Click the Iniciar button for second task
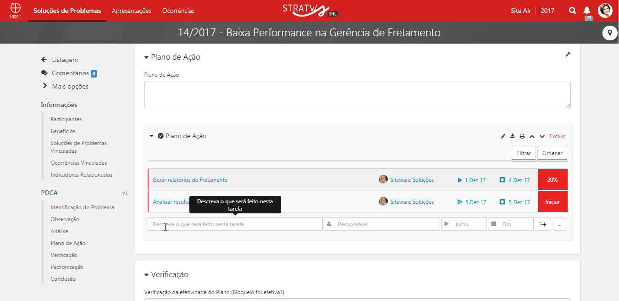Viewport: 619px width, 301px height. pyautogui.click(x=553, y=202)
